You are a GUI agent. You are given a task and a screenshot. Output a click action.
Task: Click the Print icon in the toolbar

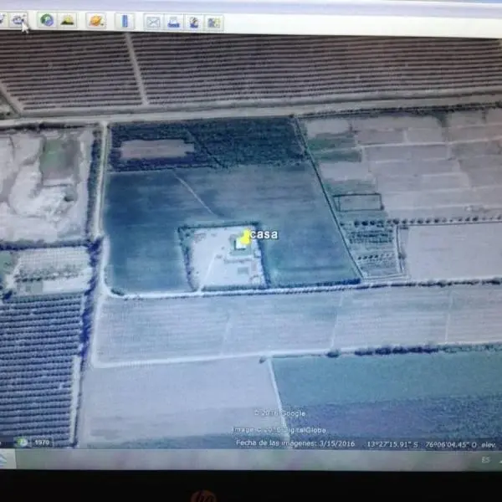173,22
